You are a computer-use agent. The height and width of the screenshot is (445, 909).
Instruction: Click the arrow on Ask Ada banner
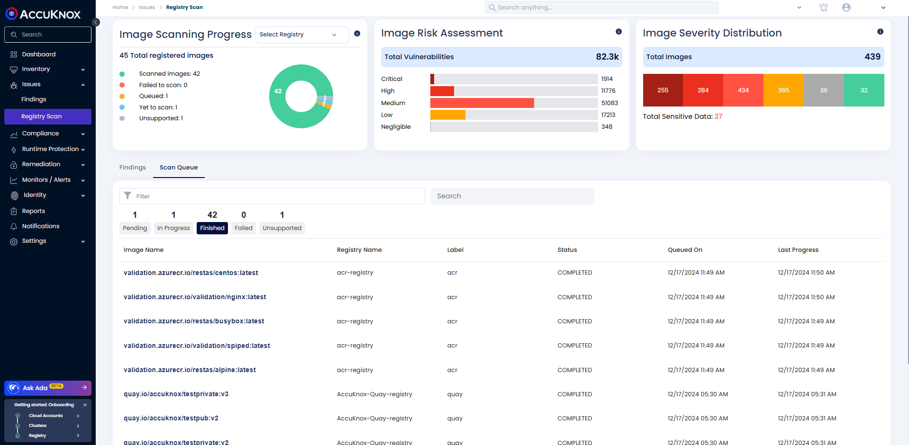[84, 387]
